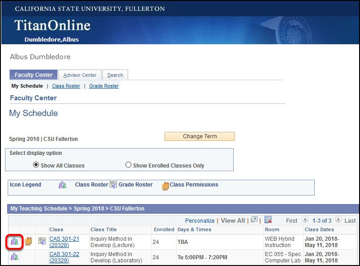Click 'Spring 2018 | CSU Fullerton' term text
Screen dimensions: 360x266
click(x=43, y=139)
